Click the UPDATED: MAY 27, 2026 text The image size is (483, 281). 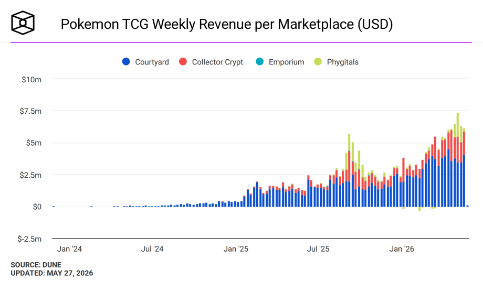point(52,273)
